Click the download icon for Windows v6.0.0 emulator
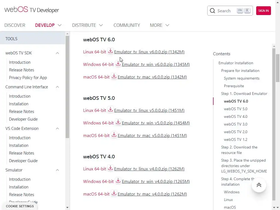 click(x=118, y=63)
